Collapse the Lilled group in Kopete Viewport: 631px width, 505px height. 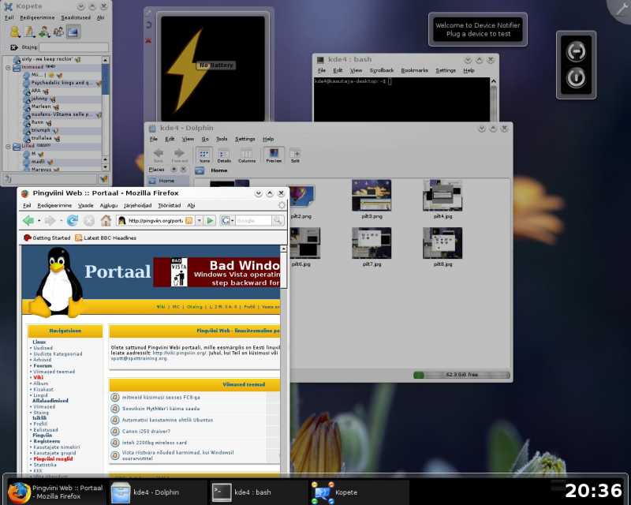coord(8,146)
